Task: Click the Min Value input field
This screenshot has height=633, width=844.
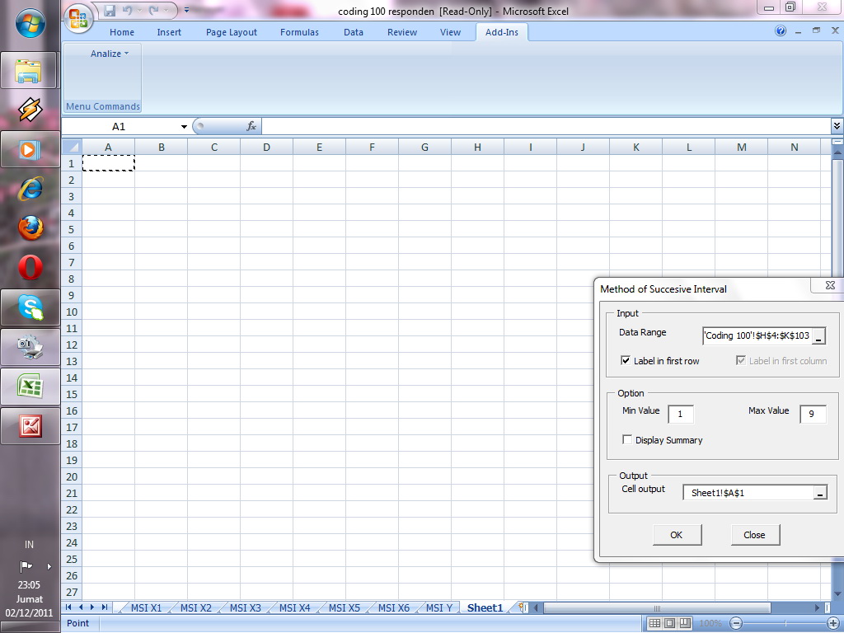Action: pyautogui.click(x=680, y=414)
